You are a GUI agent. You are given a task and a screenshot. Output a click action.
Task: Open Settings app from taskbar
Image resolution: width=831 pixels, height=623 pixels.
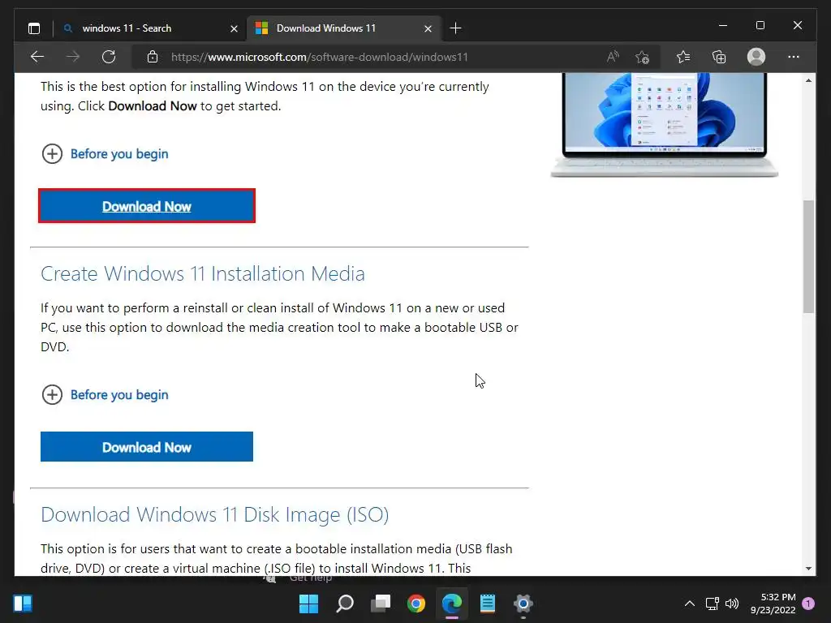[523, 604]
